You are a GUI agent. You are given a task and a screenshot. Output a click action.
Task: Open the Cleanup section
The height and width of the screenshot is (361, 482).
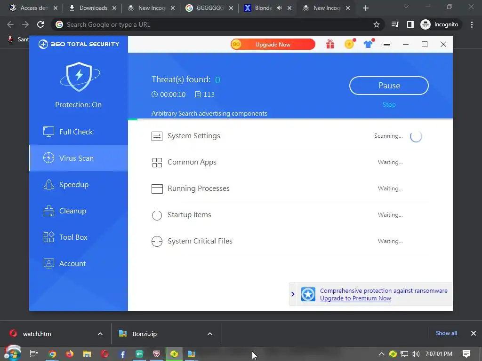click(x=79, y=211)
